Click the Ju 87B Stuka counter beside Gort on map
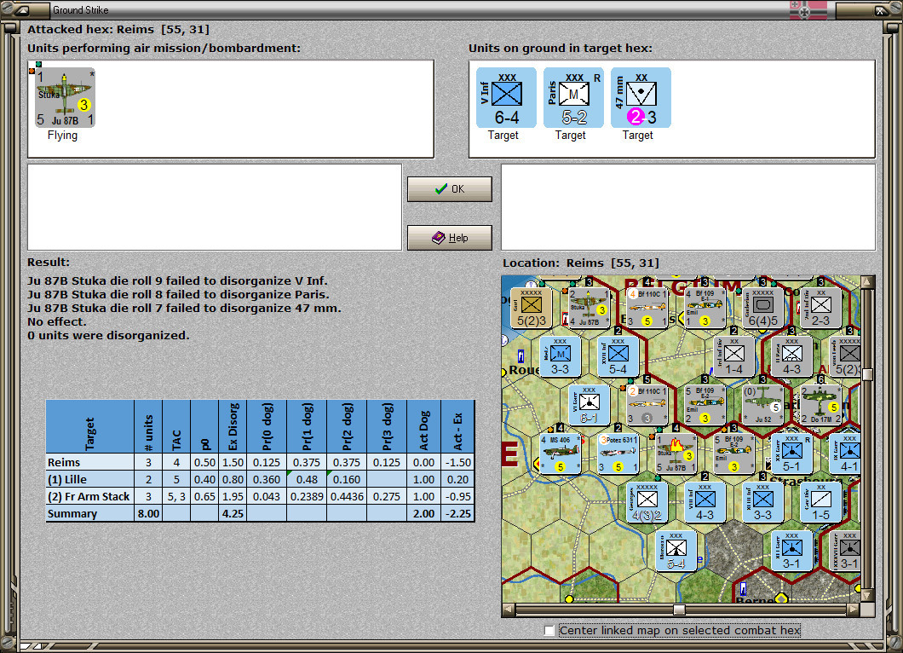 (588, 308)
